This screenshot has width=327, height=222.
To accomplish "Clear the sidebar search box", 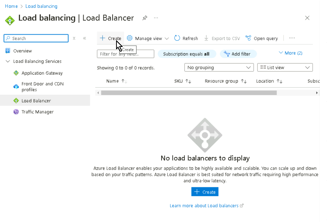I will click(x=74, y=38).
